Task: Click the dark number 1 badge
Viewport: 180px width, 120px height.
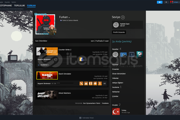Action: (132, 54)
